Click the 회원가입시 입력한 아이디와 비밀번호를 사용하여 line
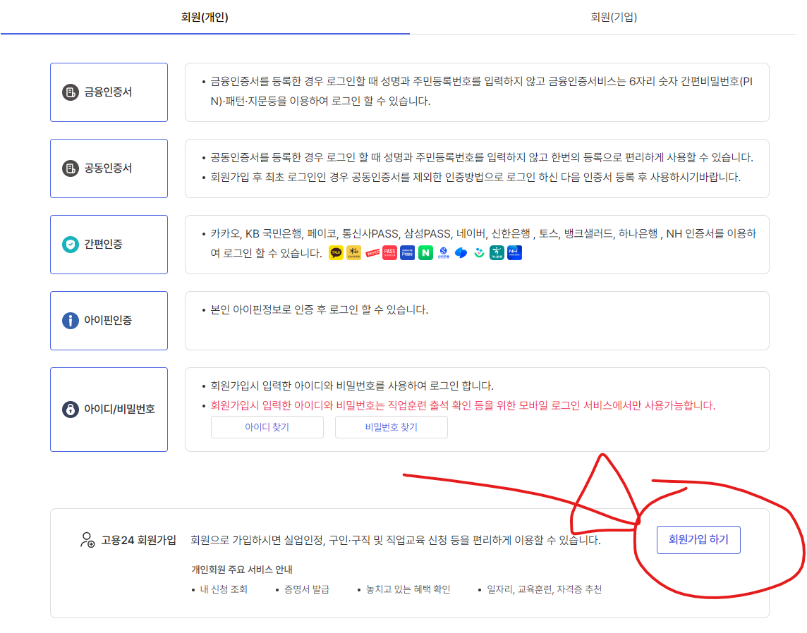This screenshot has width=807, height=633. point(352,386)
